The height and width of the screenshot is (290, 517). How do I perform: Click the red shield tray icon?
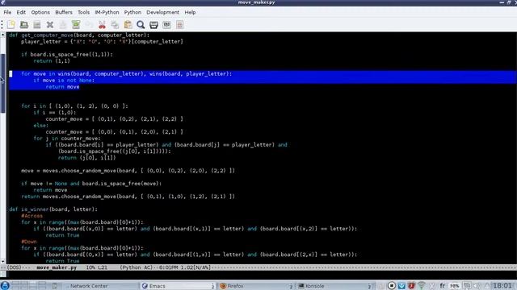(x=411, y=286)
